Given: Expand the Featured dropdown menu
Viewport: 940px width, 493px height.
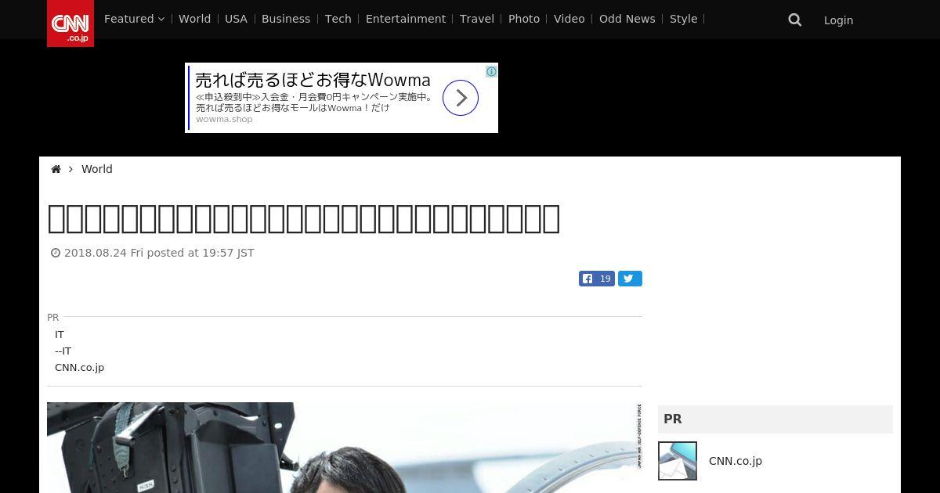Looking at the screenshot, I should pos(134,19).
